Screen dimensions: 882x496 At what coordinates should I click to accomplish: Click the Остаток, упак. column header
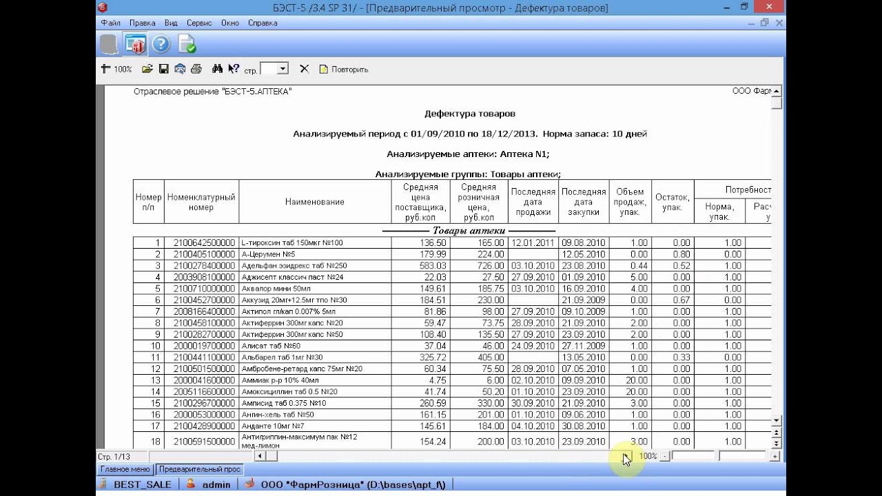pyautogui.click(x=673, y=202)
